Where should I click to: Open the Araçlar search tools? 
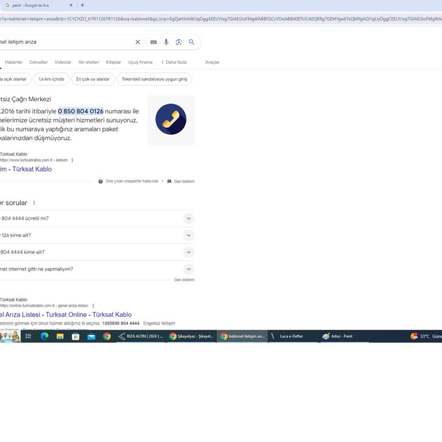click(212, 62)
